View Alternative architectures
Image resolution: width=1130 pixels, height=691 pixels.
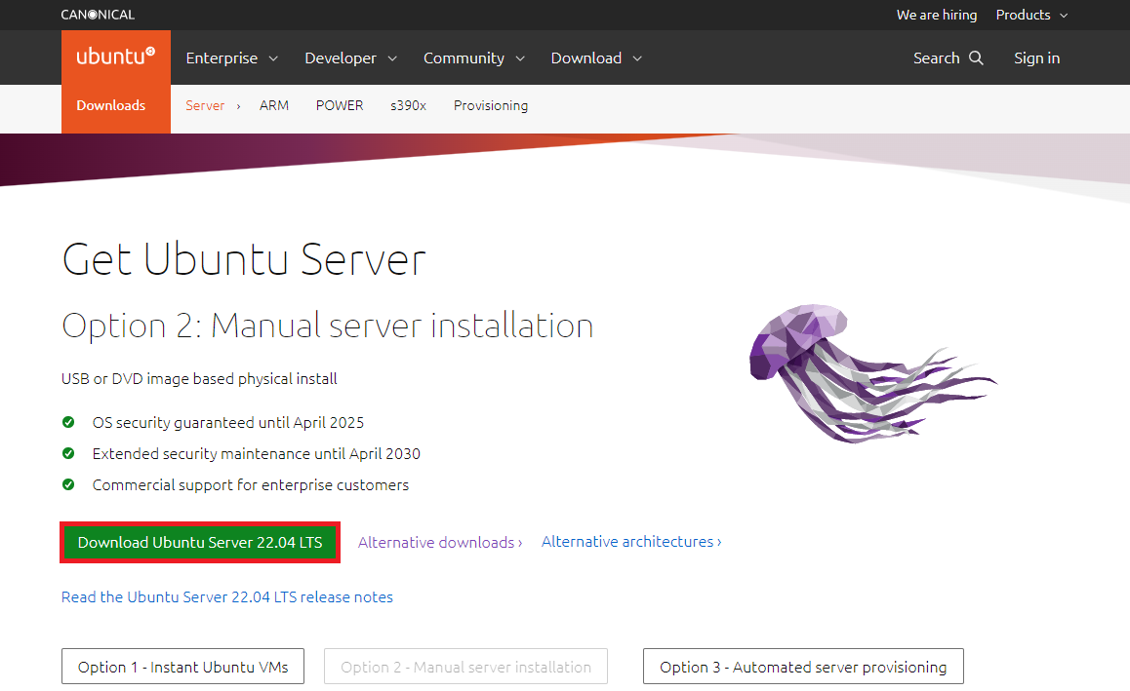coord(629,541)
